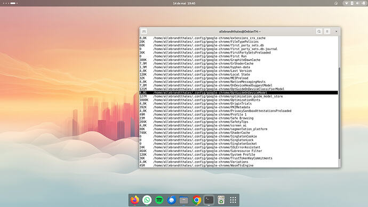368x207 pixels.
Task: Open Spotify from the dock
Action: tap(159, 200)
